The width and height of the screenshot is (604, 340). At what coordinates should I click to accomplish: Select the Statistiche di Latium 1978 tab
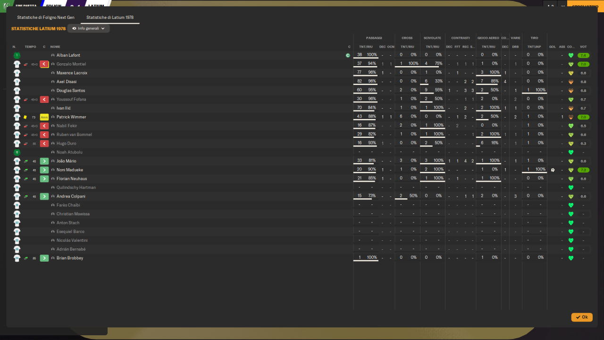coord(110,17)
